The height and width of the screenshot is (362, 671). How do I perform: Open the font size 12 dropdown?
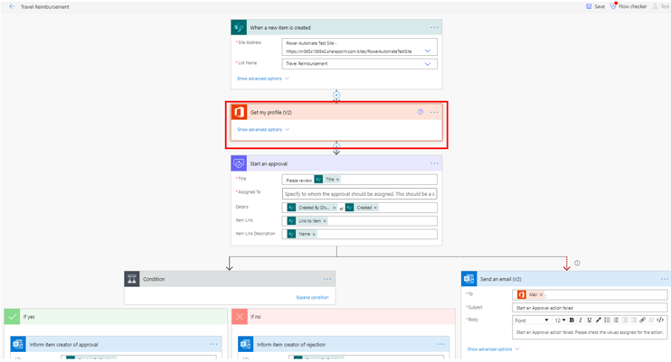[560, 320]
